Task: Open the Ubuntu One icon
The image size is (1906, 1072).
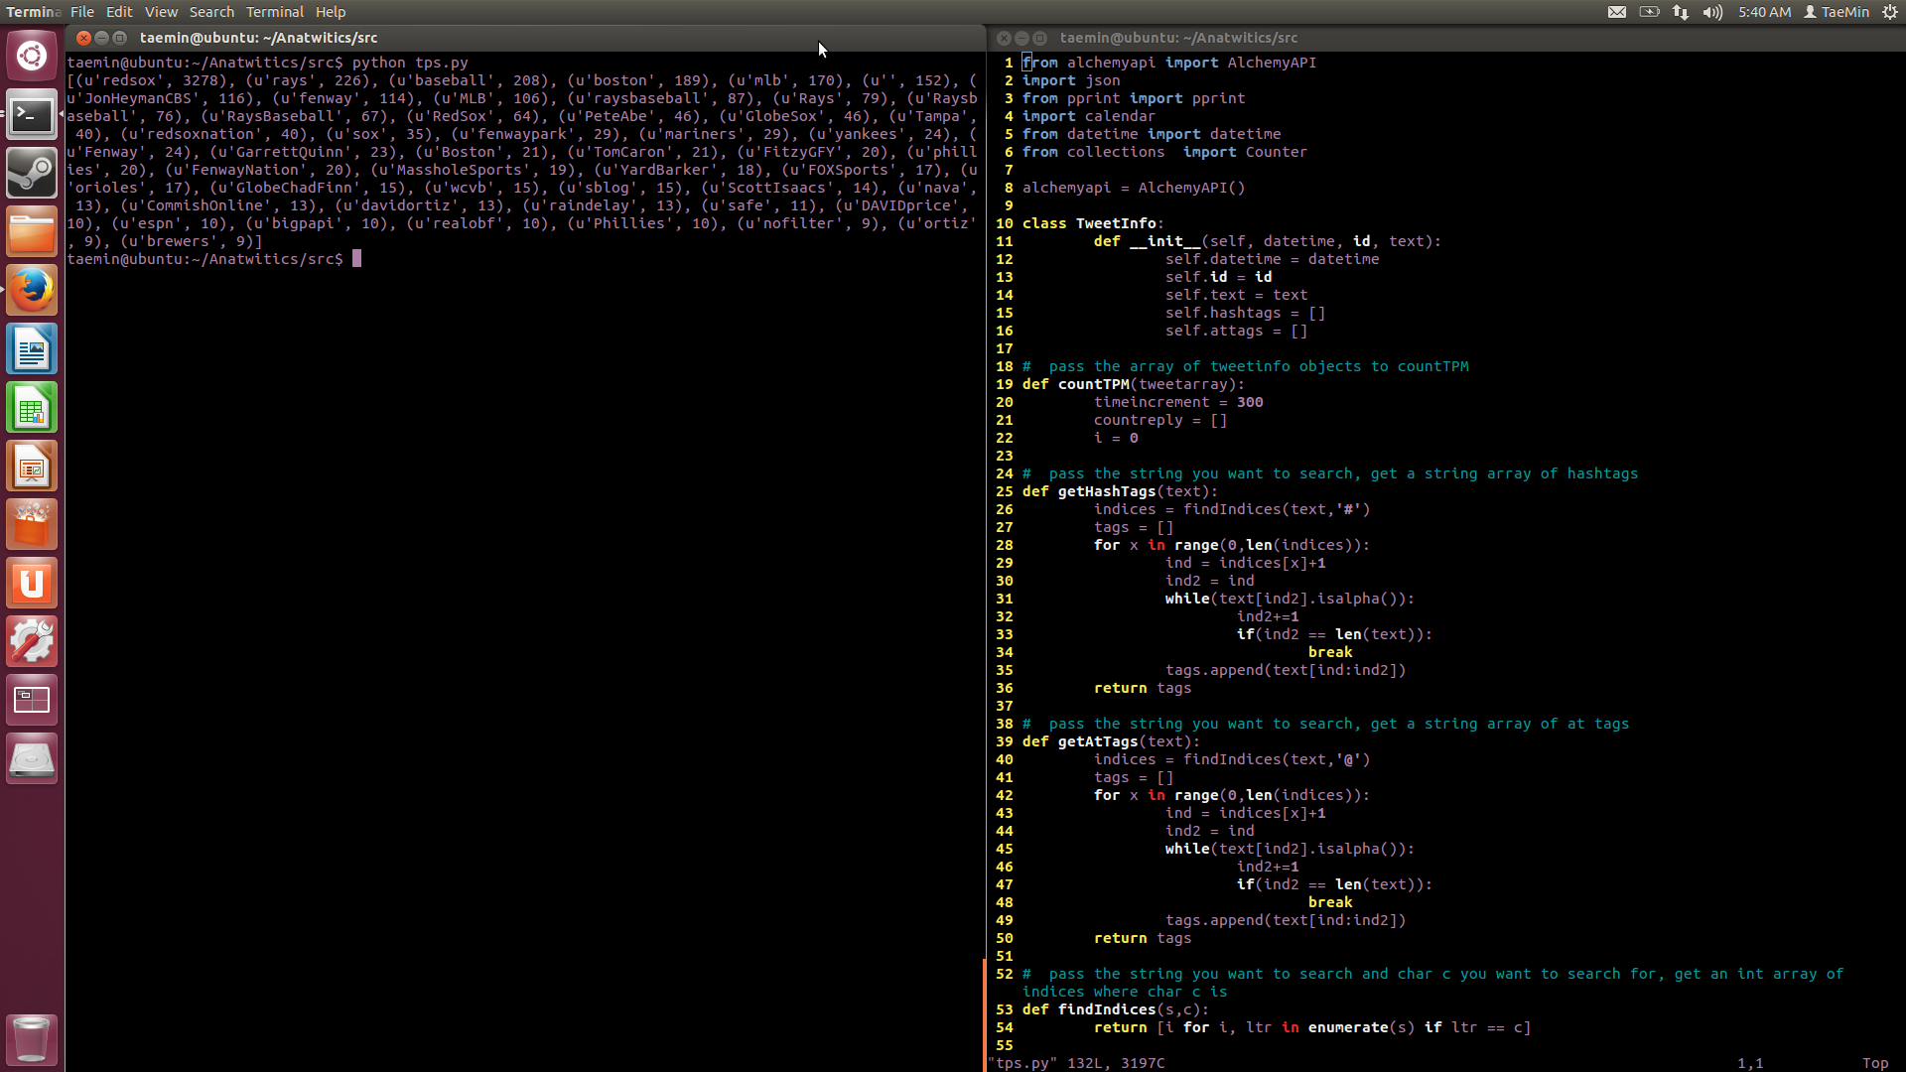Action: pos(32,584)
